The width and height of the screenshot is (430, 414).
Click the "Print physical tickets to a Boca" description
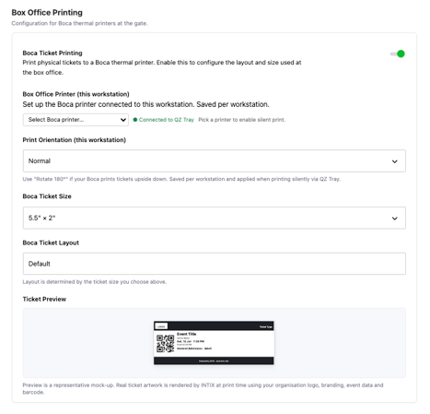[162, 67]
